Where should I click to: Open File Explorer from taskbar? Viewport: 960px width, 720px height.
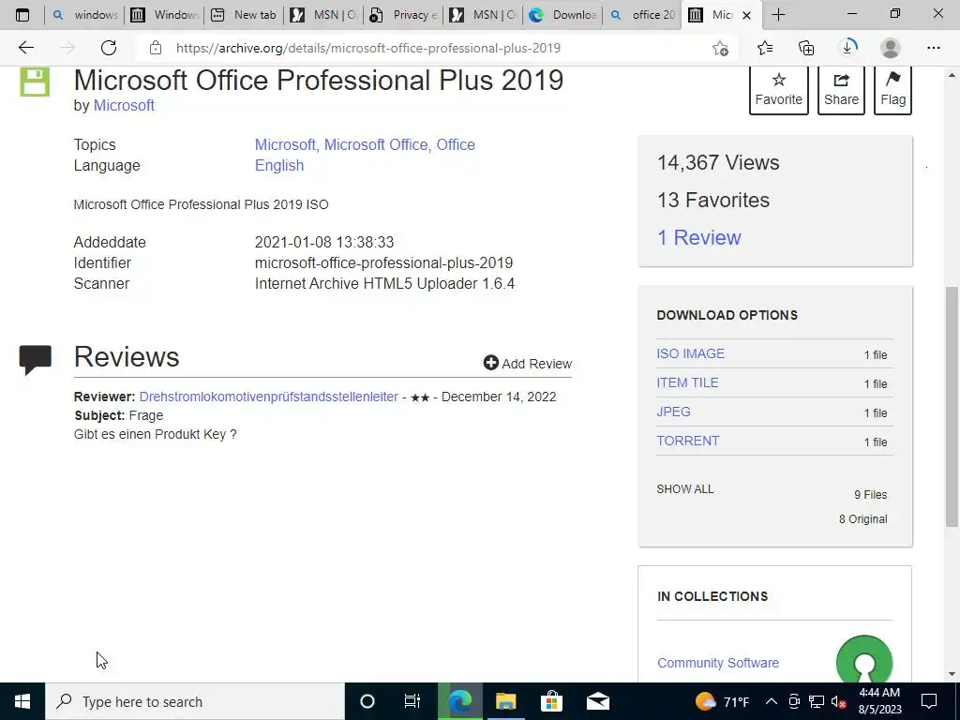coord(505,701)
